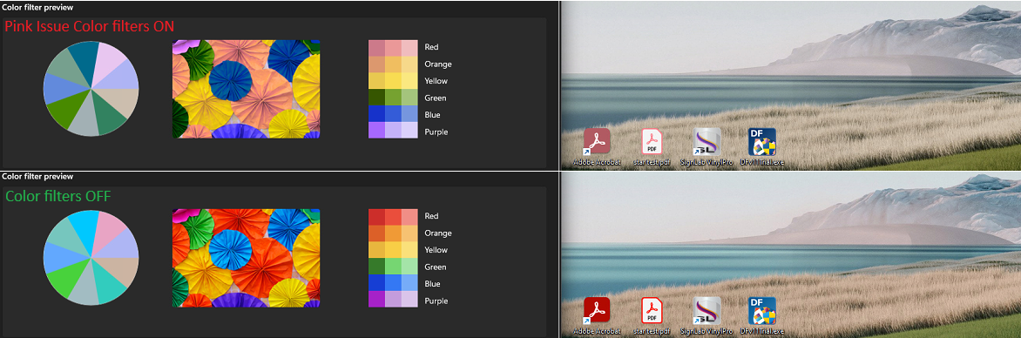Pick lightest Red swatch in filters-OFF preview
This screenshot has height=338, width=1021.
coord(409,217)
